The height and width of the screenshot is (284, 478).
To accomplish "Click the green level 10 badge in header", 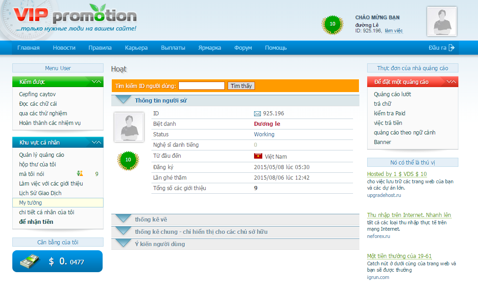I will pos(333,24).
